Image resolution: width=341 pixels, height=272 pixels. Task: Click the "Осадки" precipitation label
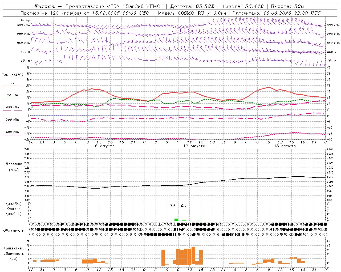click(x=14, y=209)
